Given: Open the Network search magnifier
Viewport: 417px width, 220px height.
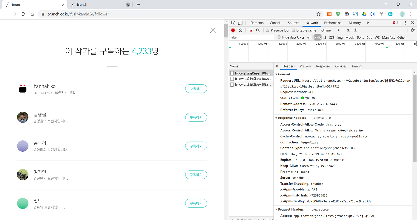Looking at the screenshot, I should [258, 30].
